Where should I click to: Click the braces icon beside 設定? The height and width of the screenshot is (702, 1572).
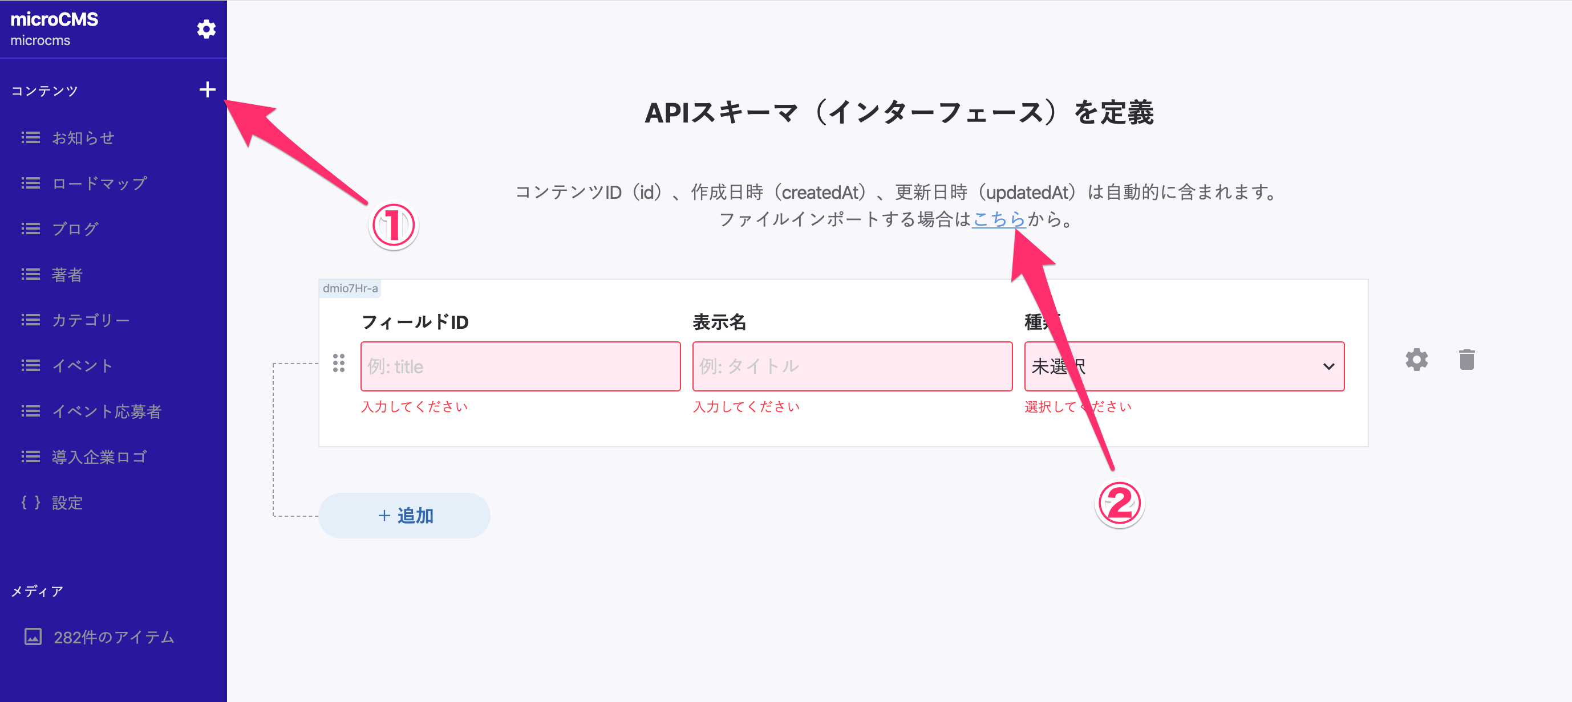coord(30,502)
